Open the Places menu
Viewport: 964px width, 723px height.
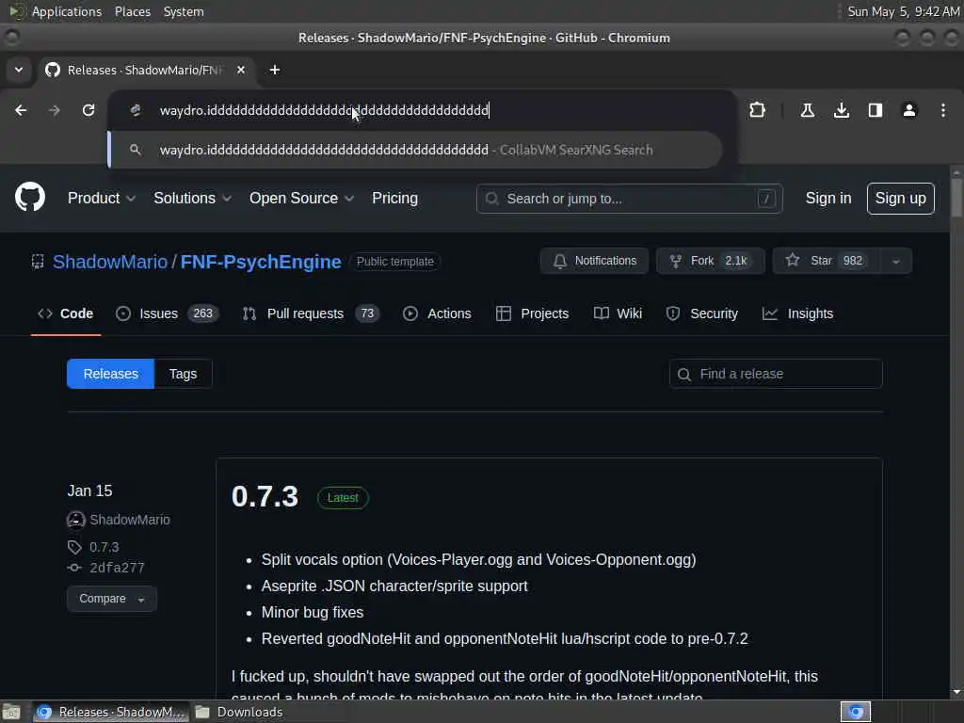[x=133, y=11]
